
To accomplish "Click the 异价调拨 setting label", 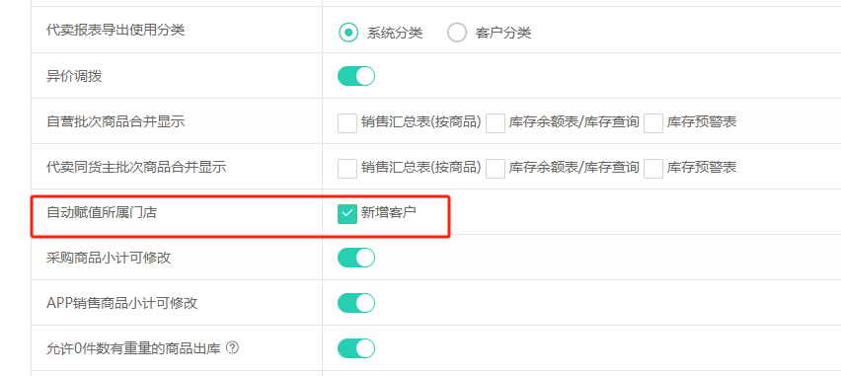I will pyautogui.click(x=74, y=76).
